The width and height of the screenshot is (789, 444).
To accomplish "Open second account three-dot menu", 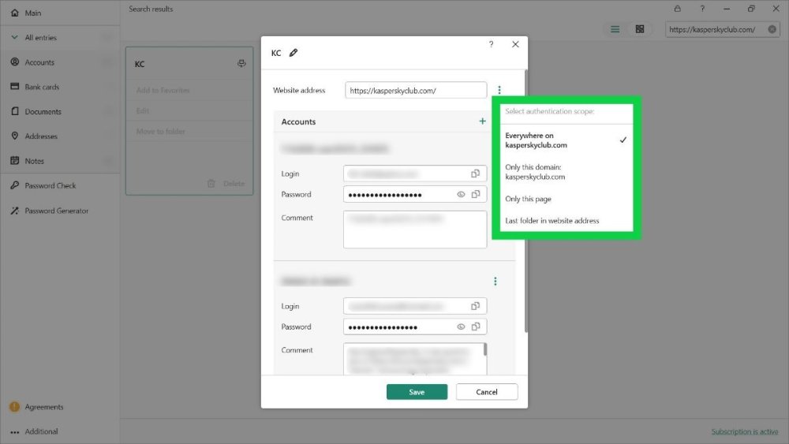I will pyautogui.click(x=495, y=281).
